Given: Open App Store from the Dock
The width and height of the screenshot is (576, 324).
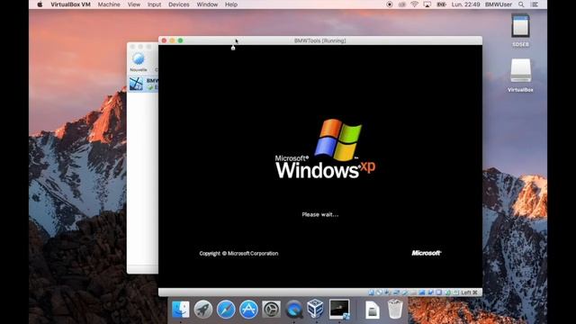Looking at the screenshot, I should coord(248,310).
